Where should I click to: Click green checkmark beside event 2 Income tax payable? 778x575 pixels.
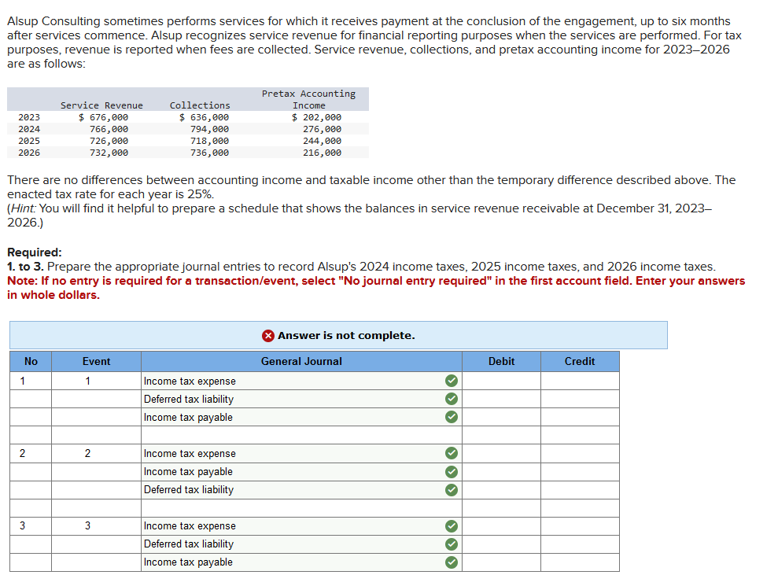click(451, 471)
